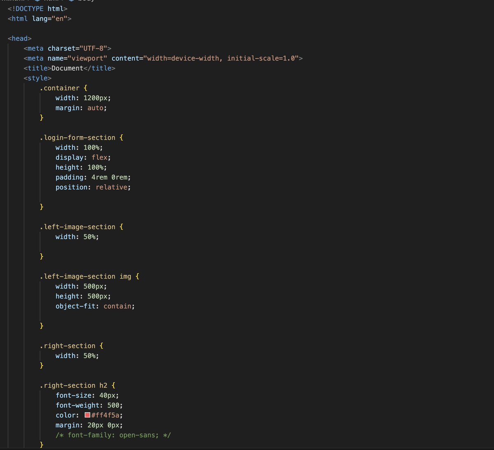
Task: Click the '.left-image-section img {' selector
Action: (x=89, y=277)
